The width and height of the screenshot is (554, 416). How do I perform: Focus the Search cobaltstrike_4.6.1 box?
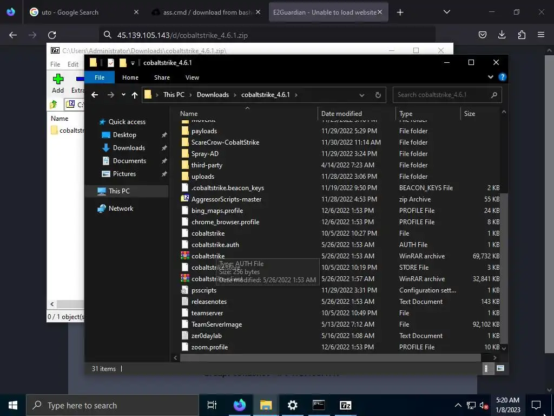447,95
